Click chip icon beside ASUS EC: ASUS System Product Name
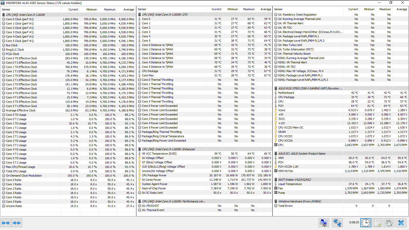The height and width of the screenshot is (230, 409). [276, 154]
